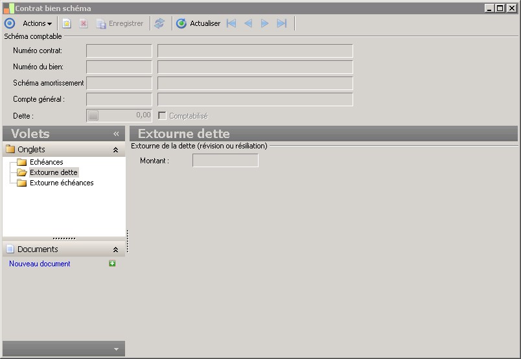Select the Extourne échéances tree item
The image size is (521, 359).
point(62,183)
